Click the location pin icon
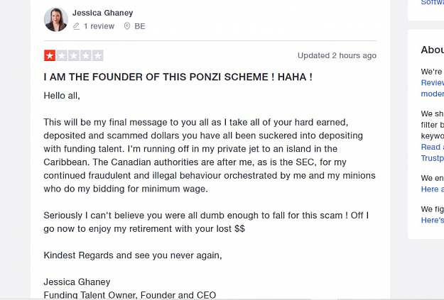The image size is (444, 300). point(127,26)
